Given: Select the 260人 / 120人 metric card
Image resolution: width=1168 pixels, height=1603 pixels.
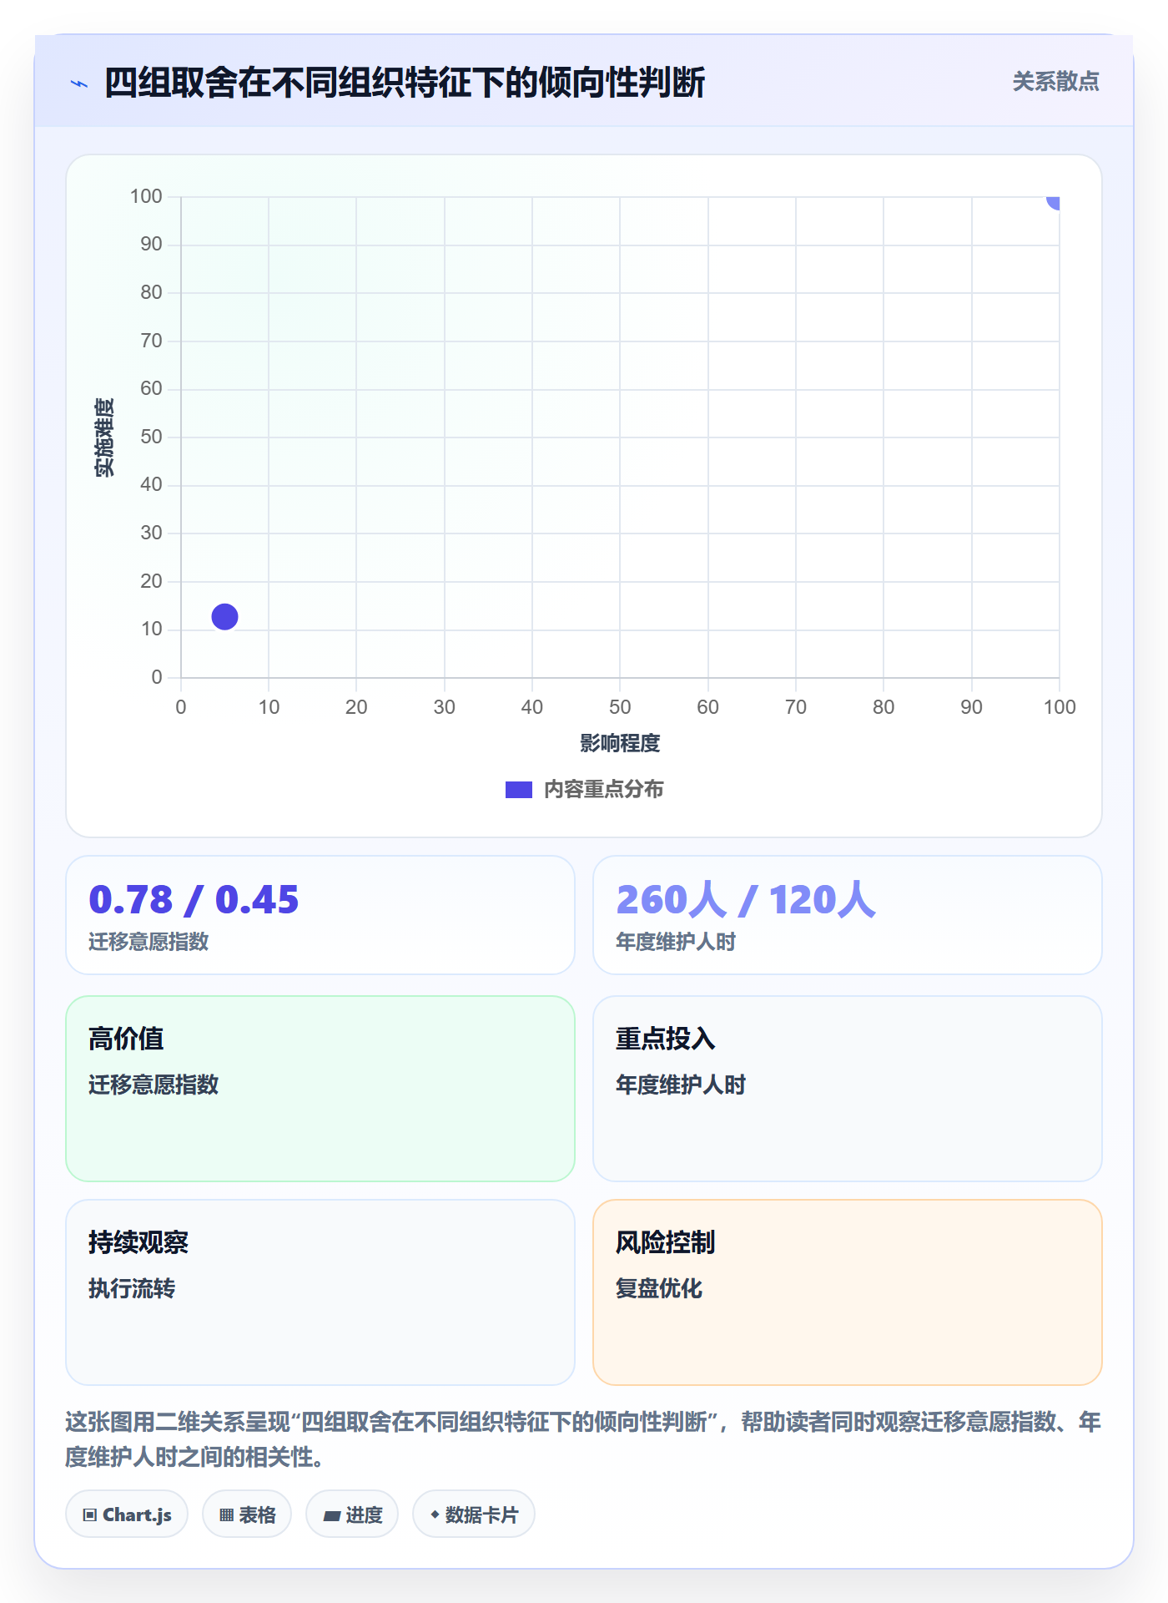Looking at the screenshot, I should [848, 915].
